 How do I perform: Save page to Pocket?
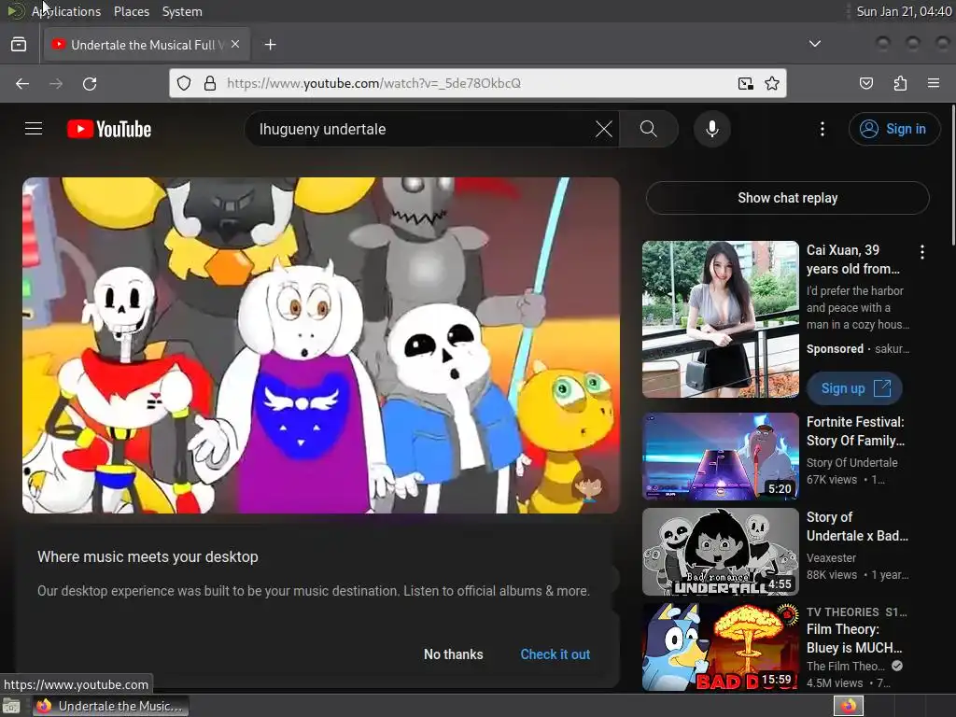coord(866,83)
